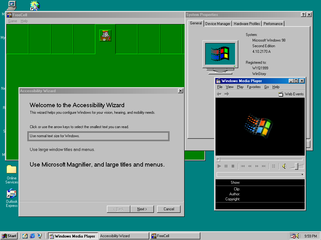The width and height of the screenshot is (321, 240).
Task: Switch to the Device Manager tab
Action: coord(218,24)
